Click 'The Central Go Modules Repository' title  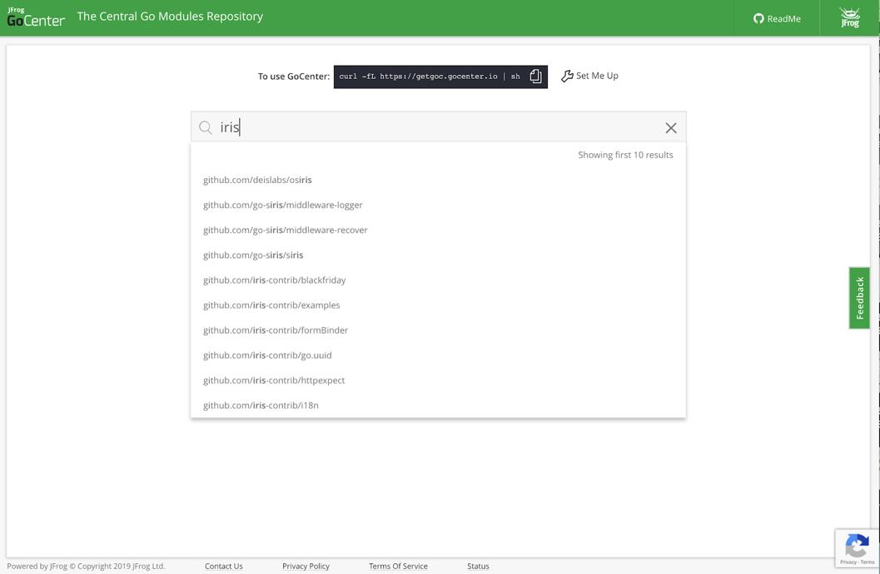coord(170,17)
